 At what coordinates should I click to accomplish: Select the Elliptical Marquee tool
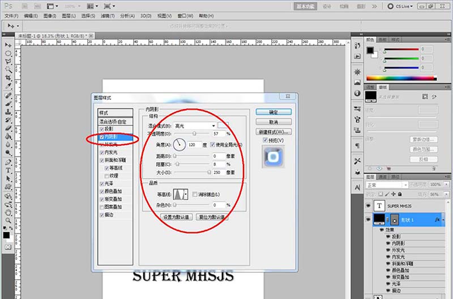[8, 53]
